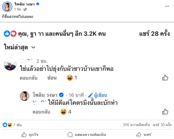Image resolution: width=174 pixels, height=139 pixels.
Task: Click ตอบกลับ under the author's reply
Action: 41,112
